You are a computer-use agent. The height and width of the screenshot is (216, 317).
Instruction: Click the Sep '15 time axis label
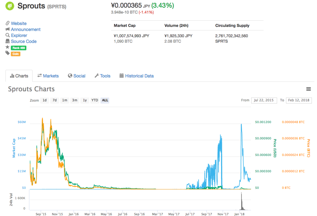point(41,214)
